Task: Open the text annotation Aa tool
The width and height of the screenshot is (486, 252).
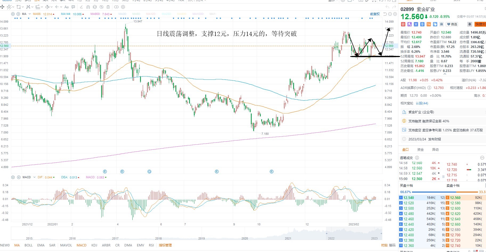Action: coord(66,7)
